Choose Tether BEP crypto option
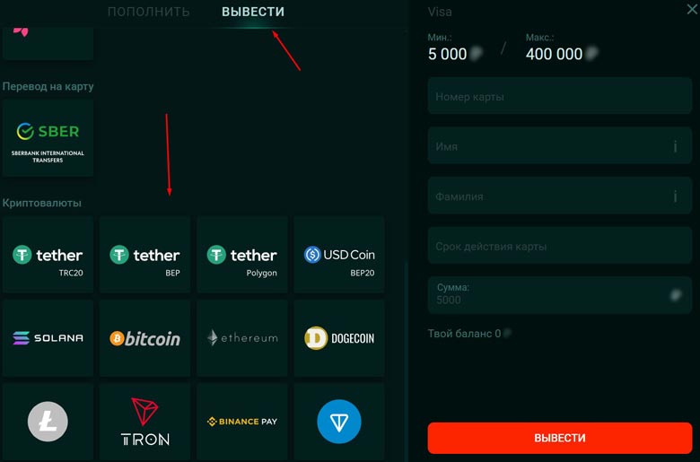700x462 pixels. click(x=145, y=255)
